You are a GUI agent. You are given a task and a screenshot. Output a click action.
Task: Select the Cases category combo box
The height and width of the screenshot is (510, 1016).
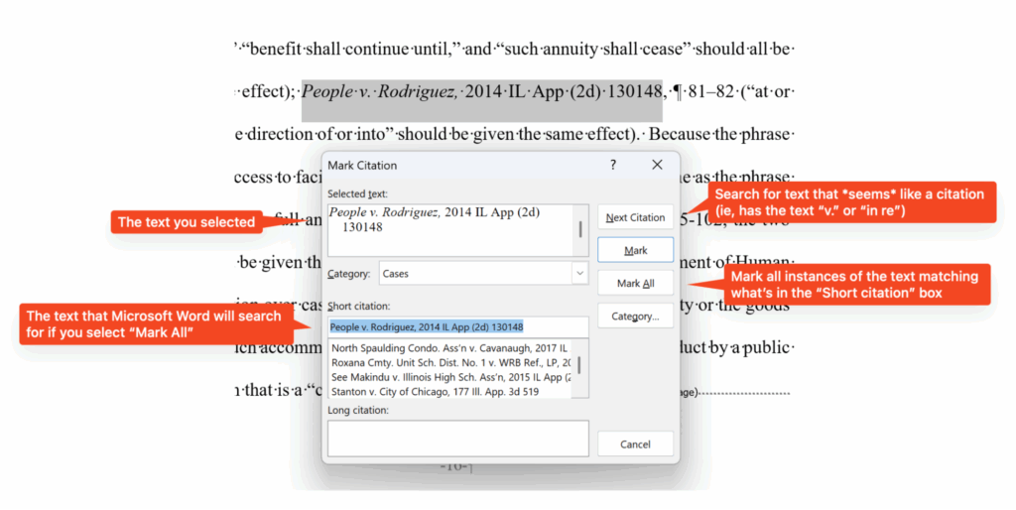483,274
